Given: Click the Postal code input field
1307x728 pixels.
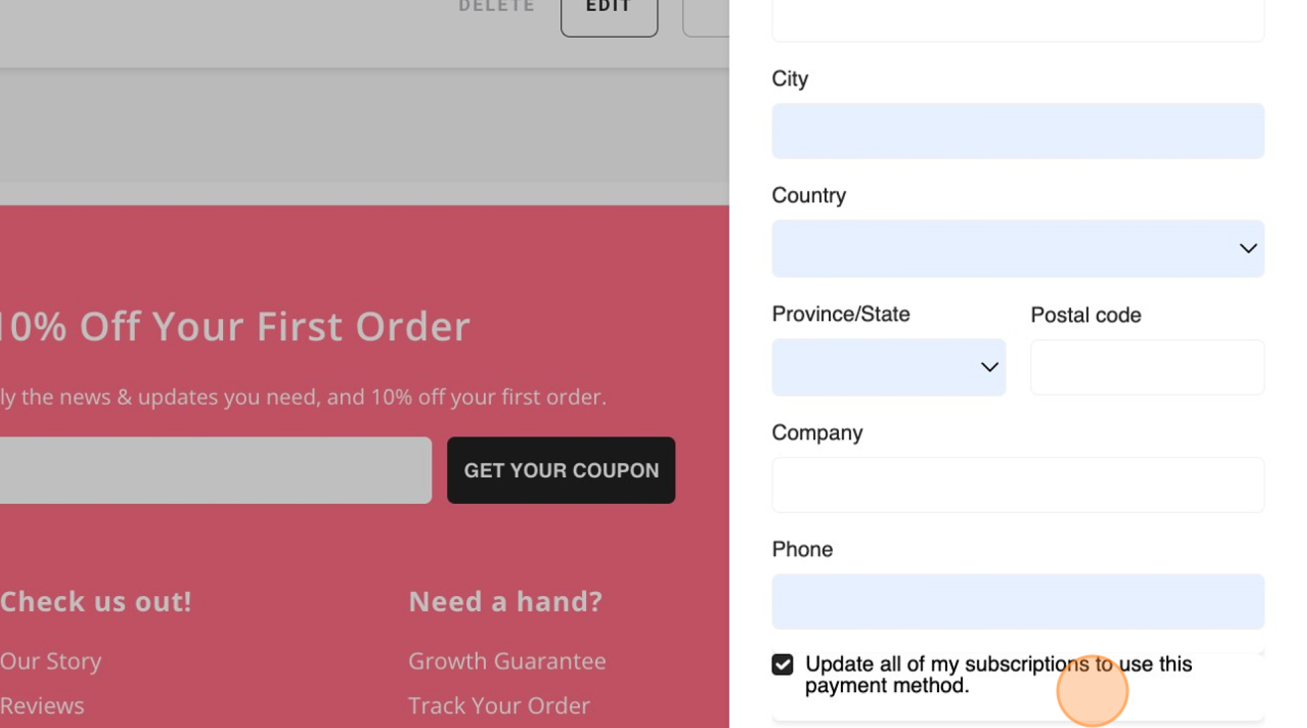Looking at the screenshot, I should point(1147,367).
